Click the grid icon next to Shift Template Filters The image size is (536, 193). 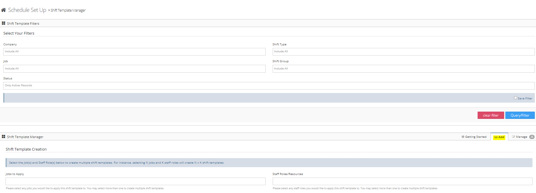(4, 23)
